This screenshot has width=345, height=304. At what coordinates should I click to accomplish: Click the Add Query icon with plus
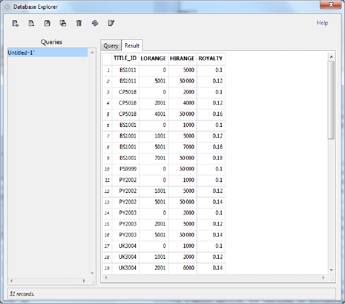coord(31,24)
